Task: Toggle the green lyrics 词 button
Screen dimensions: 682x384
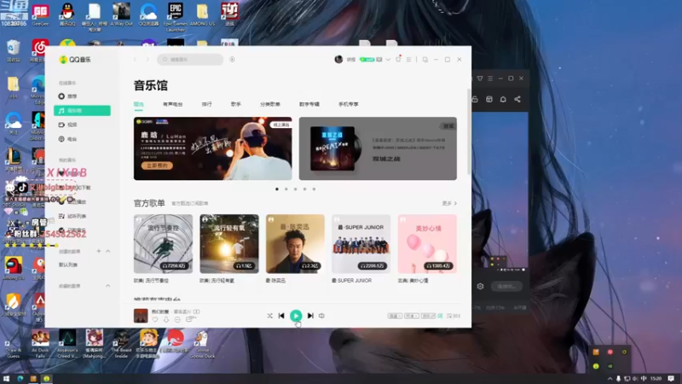Action: coord(440,316)
